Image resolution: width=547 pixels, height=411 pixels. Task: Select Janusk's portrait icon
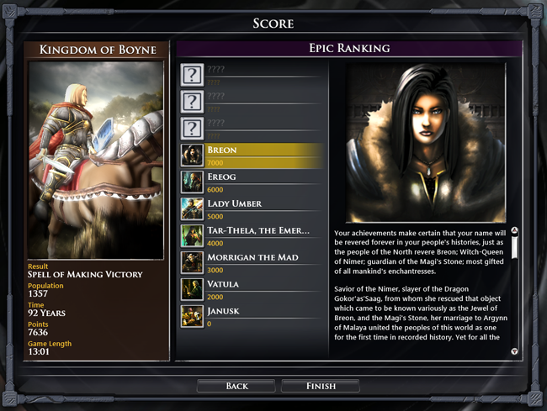(192, 316)
